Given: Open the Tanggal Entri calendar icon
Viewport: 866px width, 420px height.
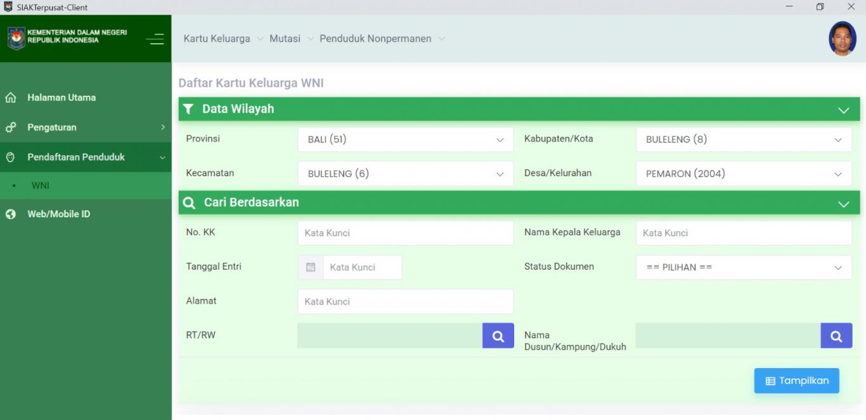Looking at the screenshot, I should coord(311,267).
